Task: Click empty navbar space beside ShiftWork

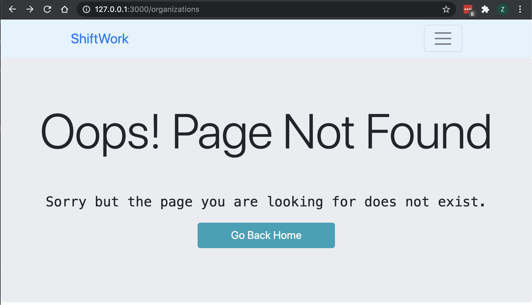Action: click(x=271, y=38)
